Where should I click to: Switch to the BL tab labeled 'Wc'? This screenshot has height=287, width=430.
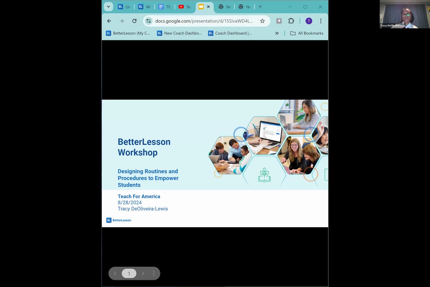pyautogui.click(x=144, y=7)
